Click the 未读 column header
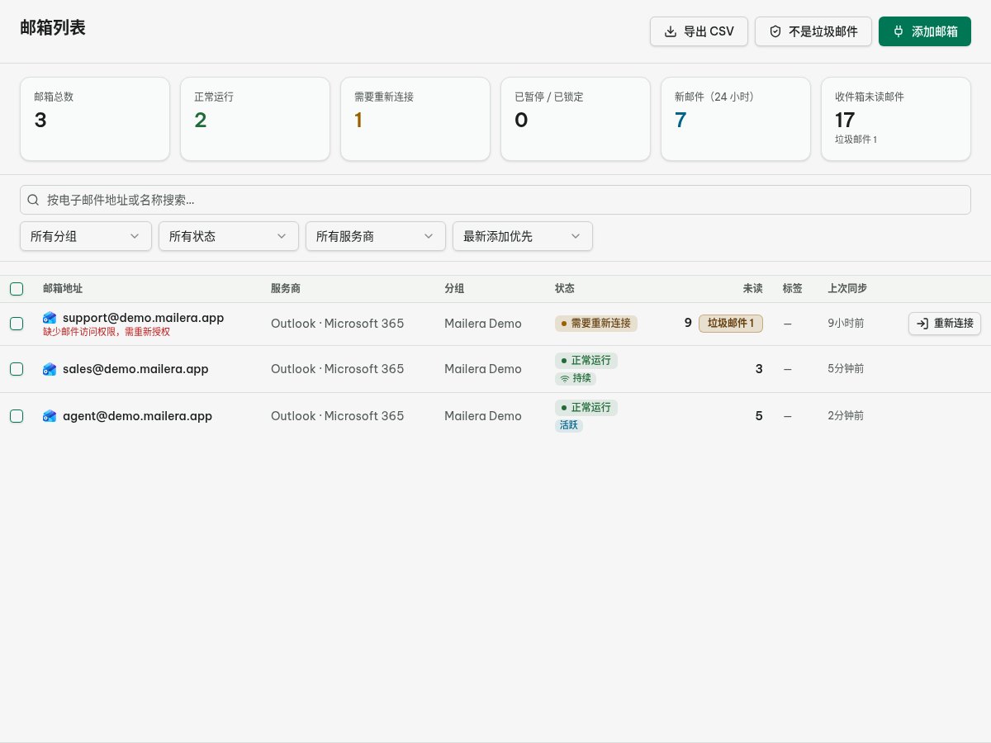This screenshot has height=743, width=991. click(x=753, y=289)
